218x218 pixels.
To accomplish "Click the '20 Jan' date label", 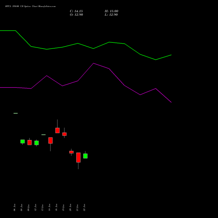I will [x=70, y=208].
